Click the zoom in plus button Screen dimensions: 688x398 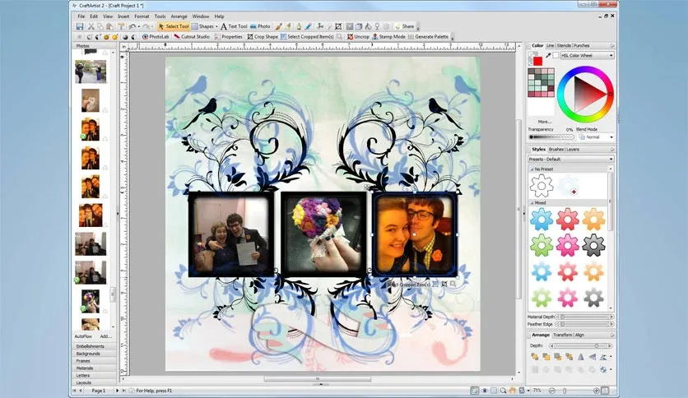[596, 391]
